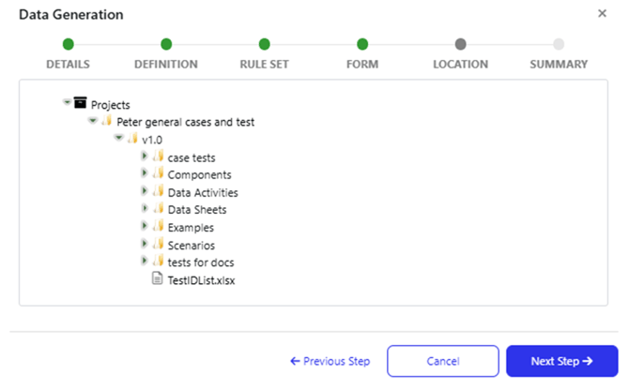Screen dimensions: 629x389
Task: Collapse the v1.0 folder arrow
Action: click(x=118, y=138)
